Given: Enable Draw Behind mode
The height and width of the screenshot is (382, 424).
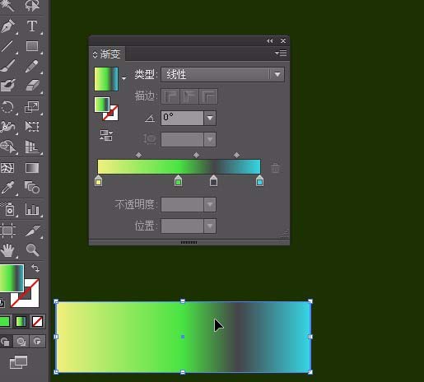Looking at the screenshot, I should (21, 342).
